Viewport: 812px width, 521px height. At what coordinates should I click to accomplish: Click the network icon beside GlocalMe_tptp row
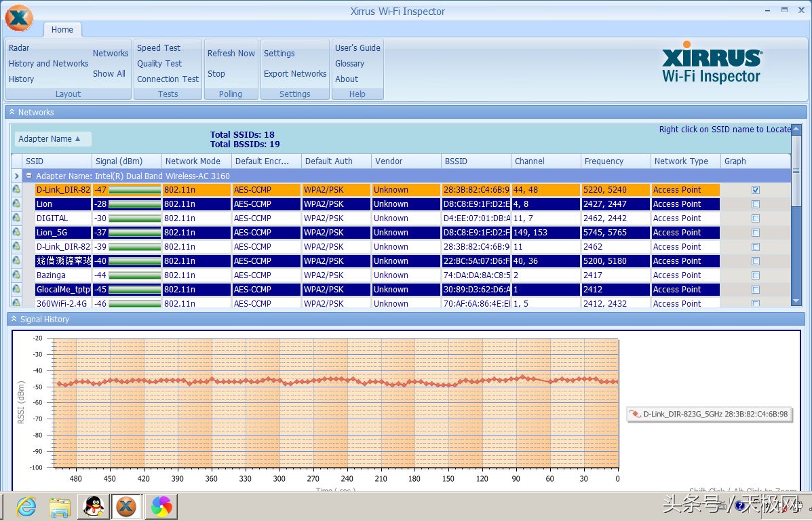pyautogui.click(x=16, y=289)
